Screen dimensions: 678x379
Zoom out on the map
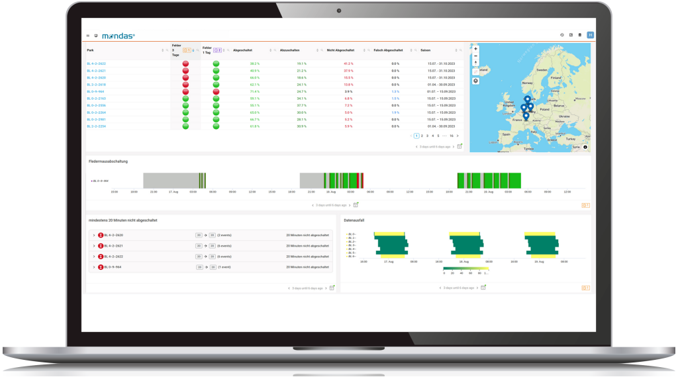tap(475, 56)
